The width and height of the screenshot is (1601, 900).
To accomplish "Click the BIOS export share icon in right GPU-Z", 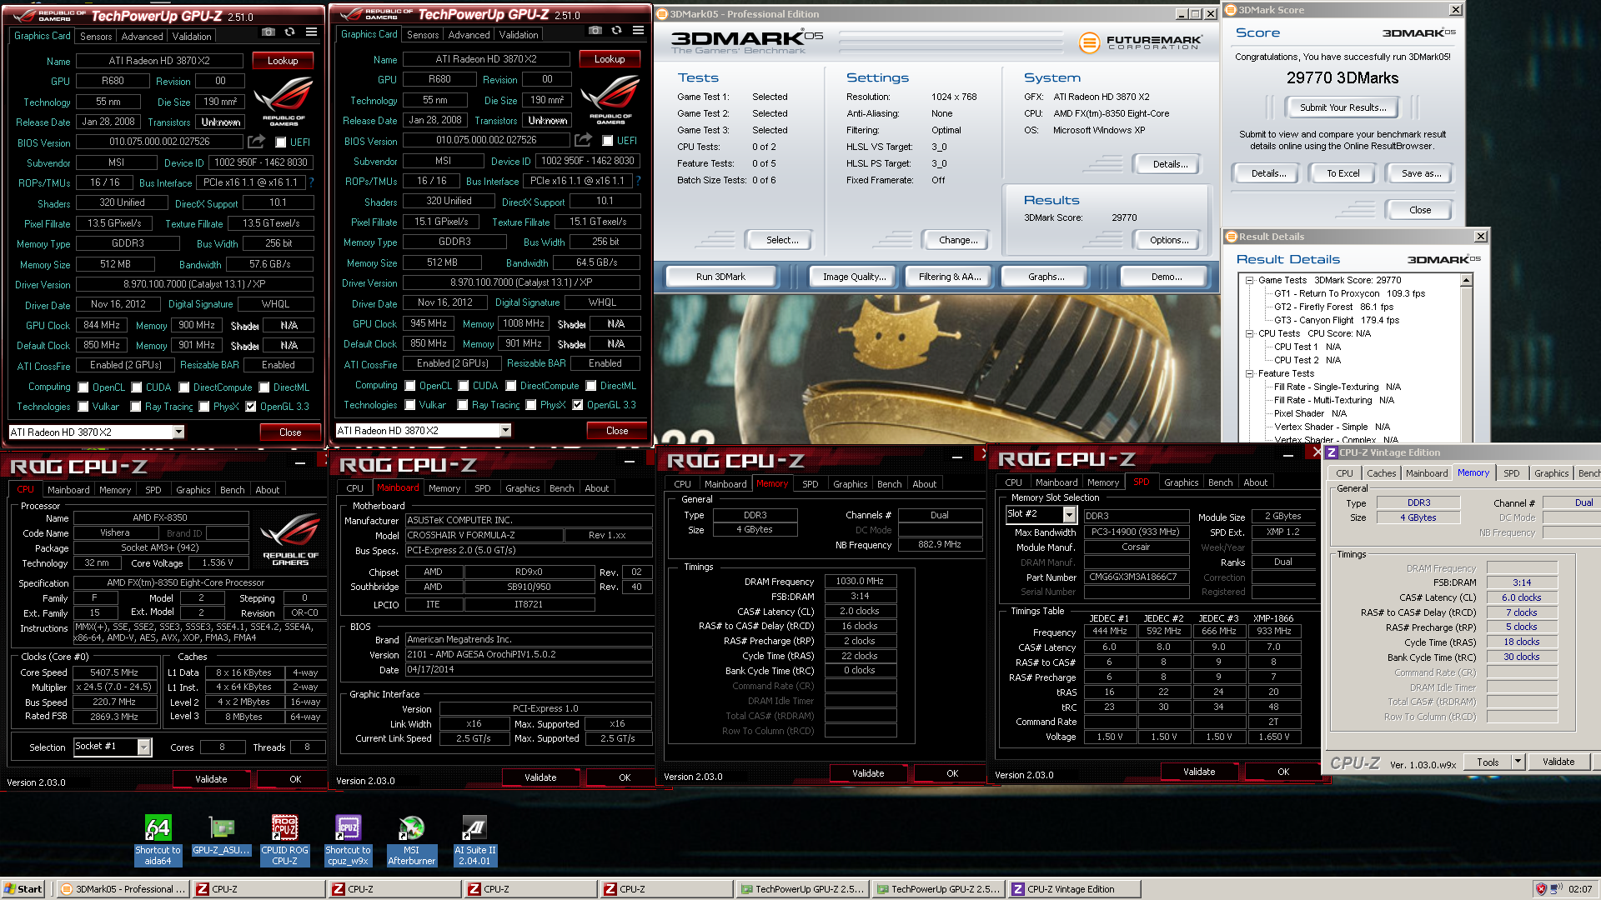I will 583,140.
